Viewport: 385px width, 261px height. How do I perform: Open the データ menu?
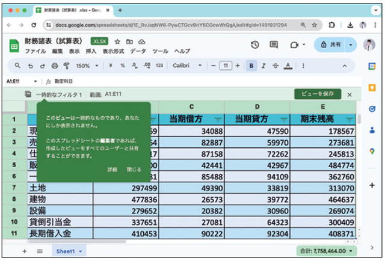[138, 51]
